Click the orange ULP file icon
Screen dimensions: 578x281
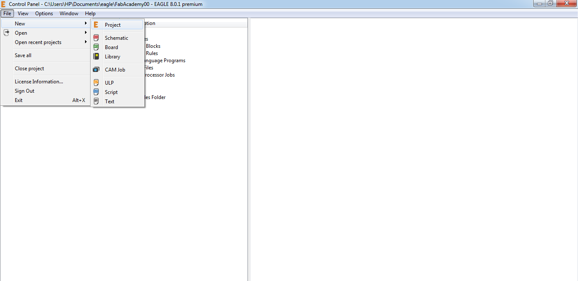click(x=96, y=83)
